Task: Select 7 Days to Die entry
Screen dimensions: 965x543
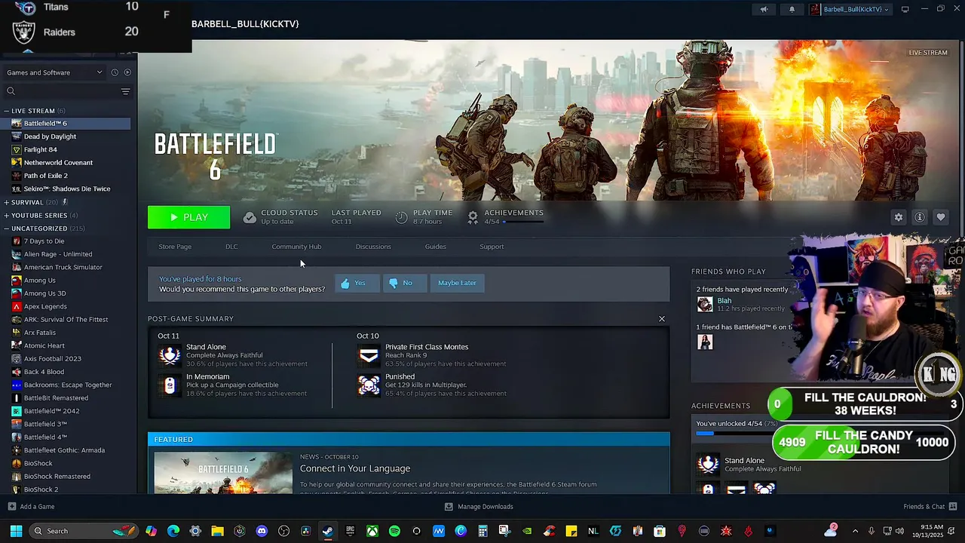Action: coord(66,241)
